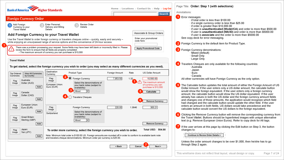Add Canada Dollar (CAD) to the wallet
This screenshot has width=284, height=160.
(39, 99)
